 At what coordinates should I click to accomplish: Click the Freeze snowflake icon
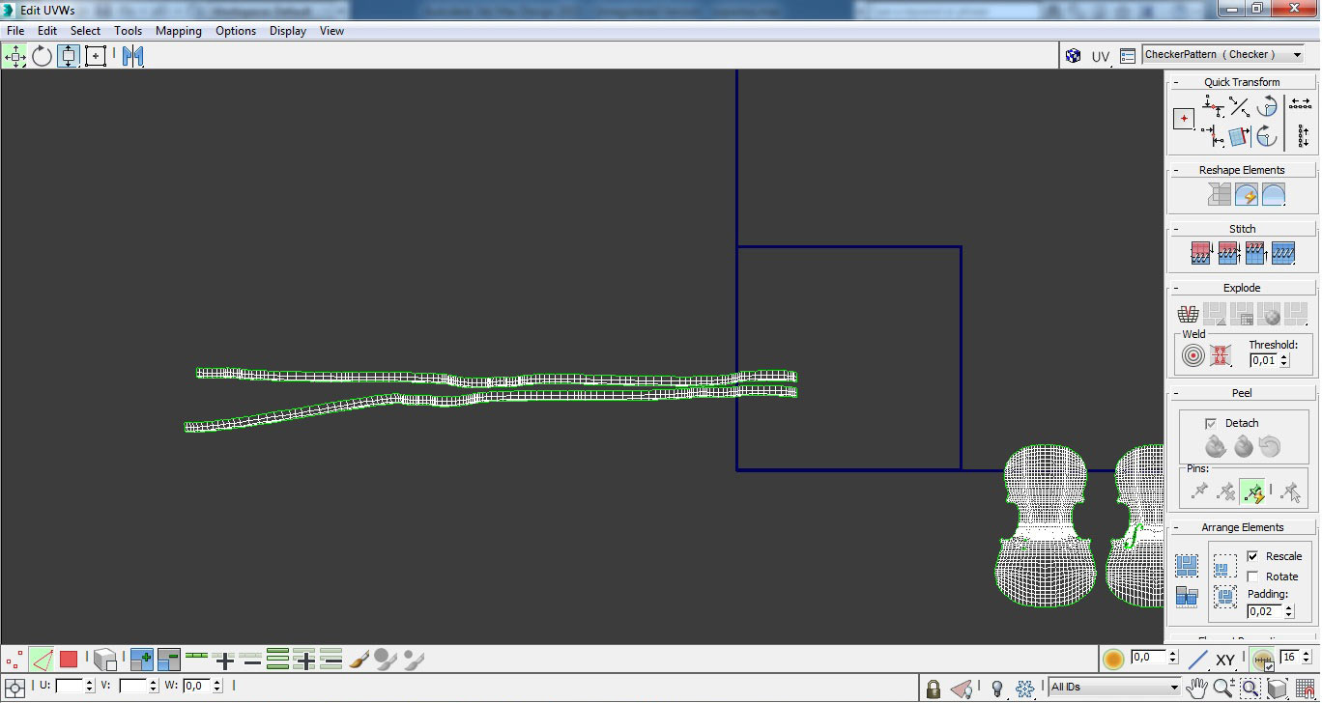(x=1025, y=689)
